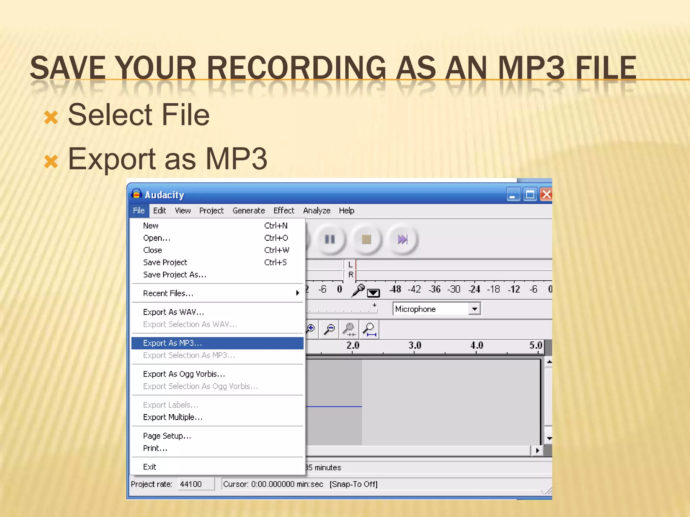The image size is (690, 517).
Task: Click the 4.0 mark on the timeline ruler
Action: tap(477, 346)
